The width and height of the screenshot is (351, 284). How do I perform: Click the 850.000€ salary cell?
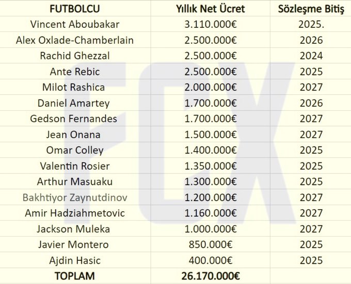[x=211, y=244]
